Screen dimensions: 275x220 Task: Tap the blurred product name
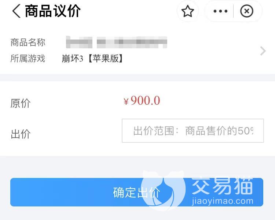pos(117,42)
